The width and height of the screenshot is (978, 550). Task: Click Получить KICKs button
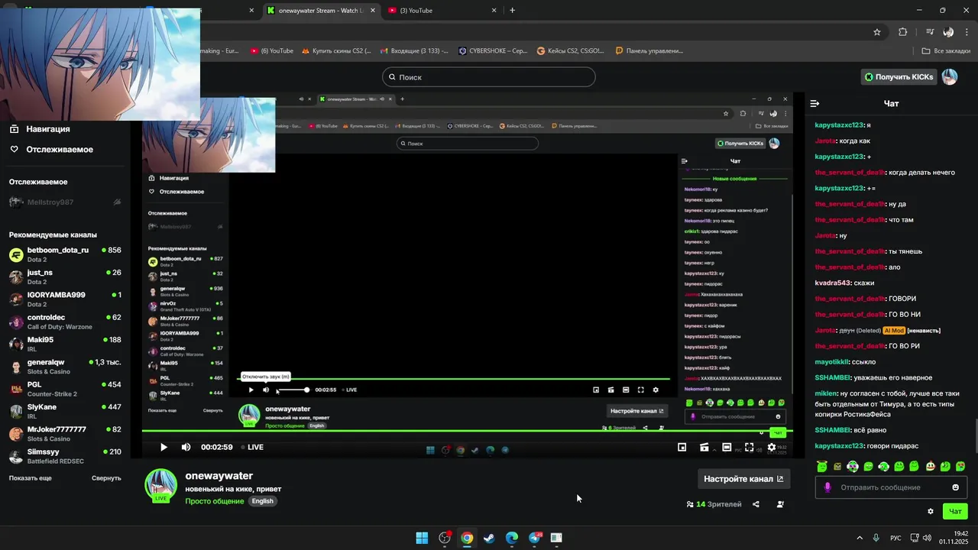click(x=899, y=76)
